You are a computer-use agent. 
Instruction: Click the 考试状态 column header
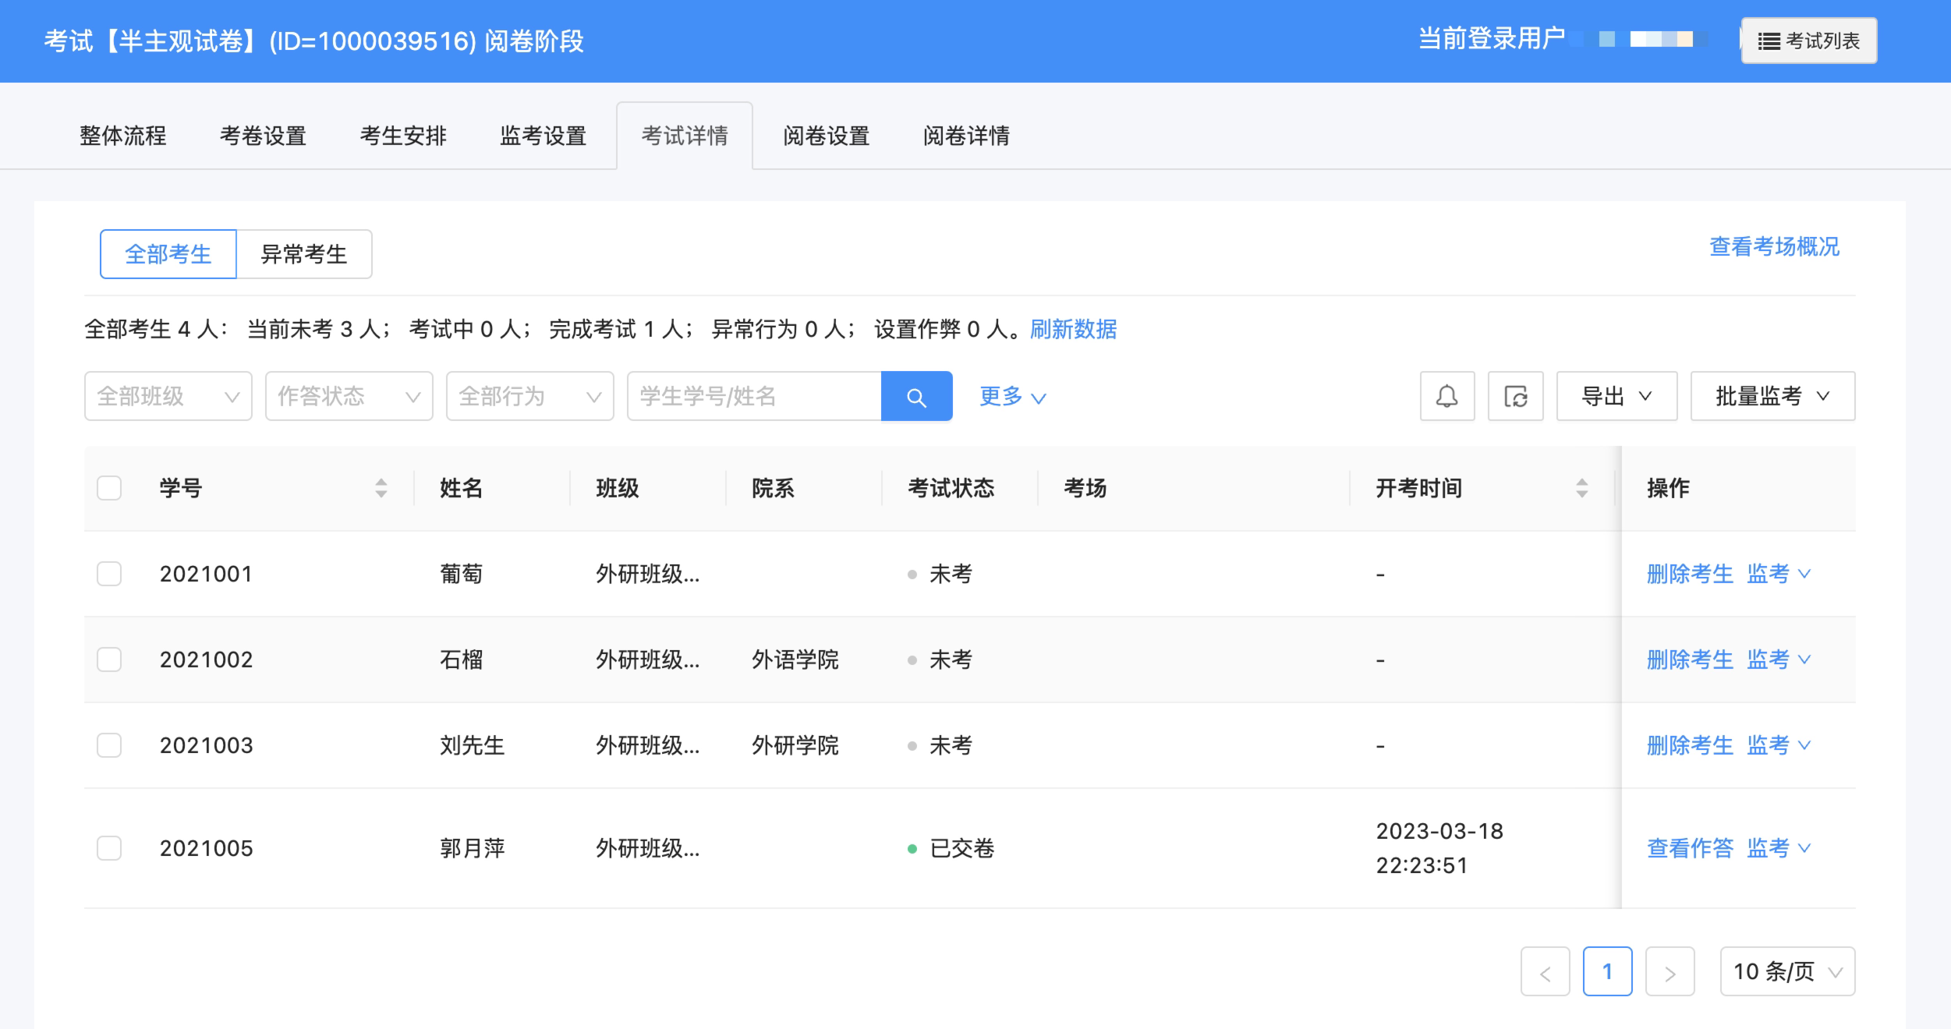tap(951, 488)
